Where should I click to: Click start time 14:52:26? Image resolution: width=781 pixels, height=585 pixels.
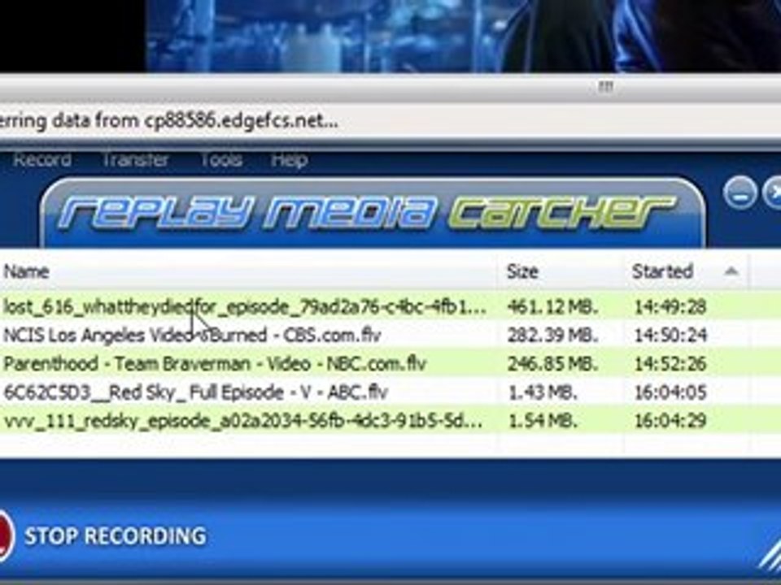pyautogui.click(x=670, y=364)
